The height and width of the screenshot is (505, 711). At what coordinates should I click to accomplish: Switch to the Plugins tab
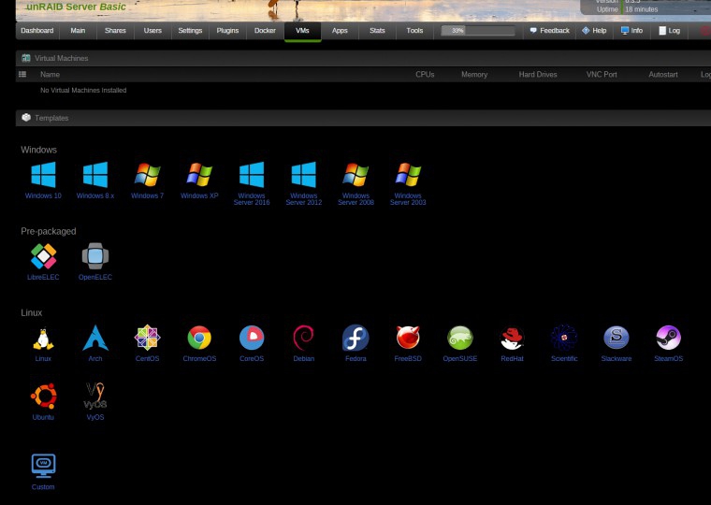[x=227, y=30]
